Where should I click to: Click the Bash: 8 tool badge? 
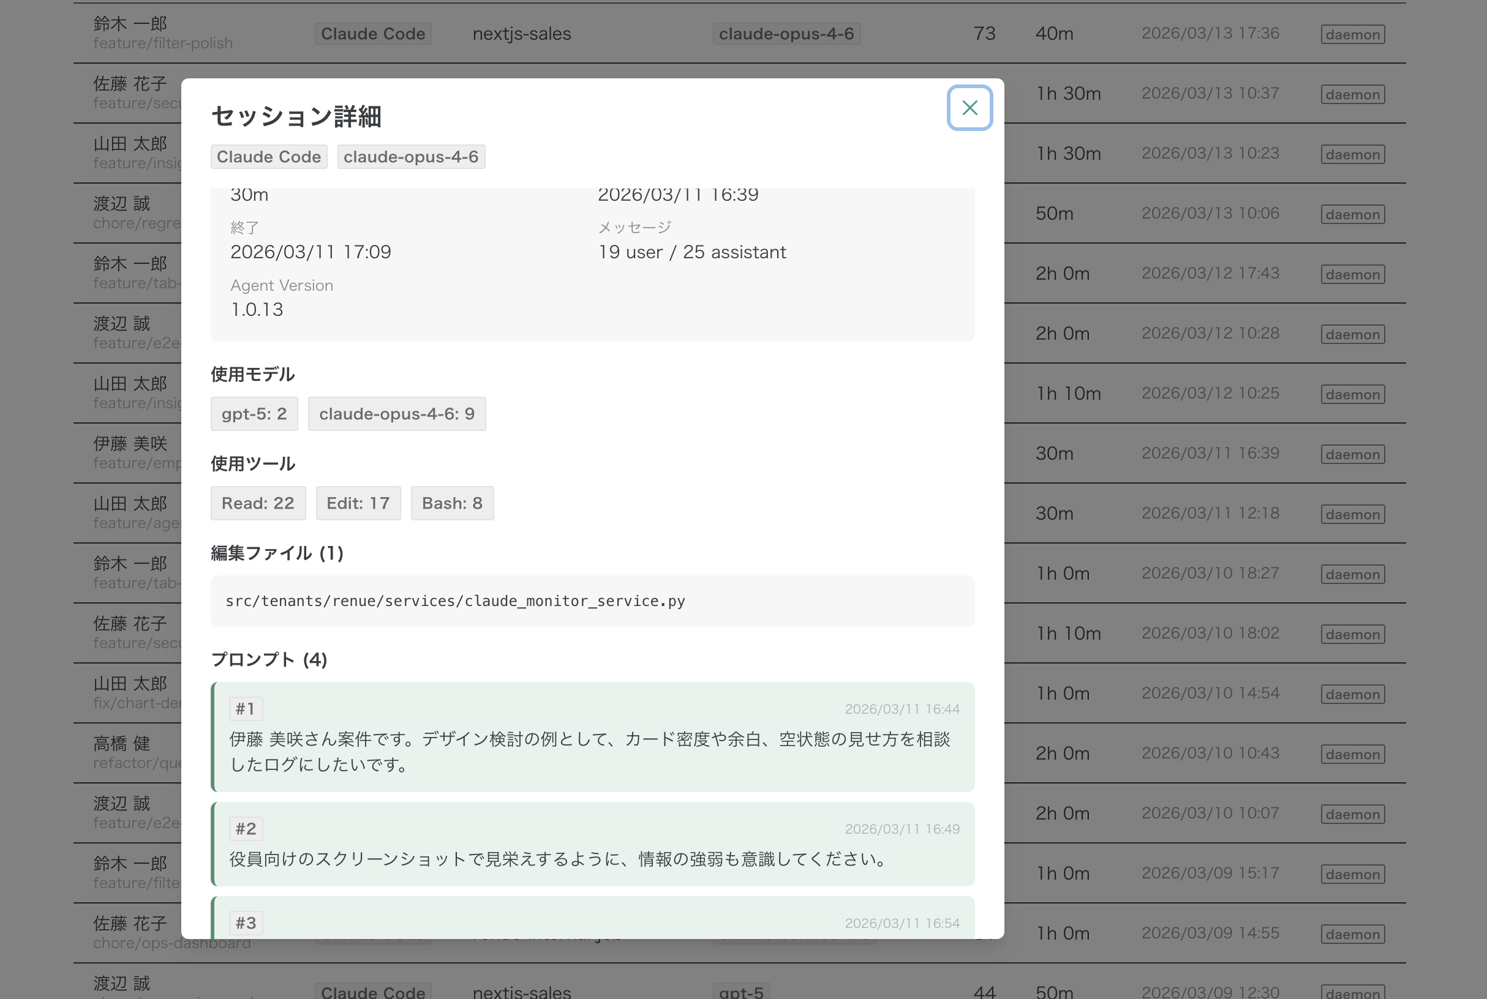click(452, 503)
